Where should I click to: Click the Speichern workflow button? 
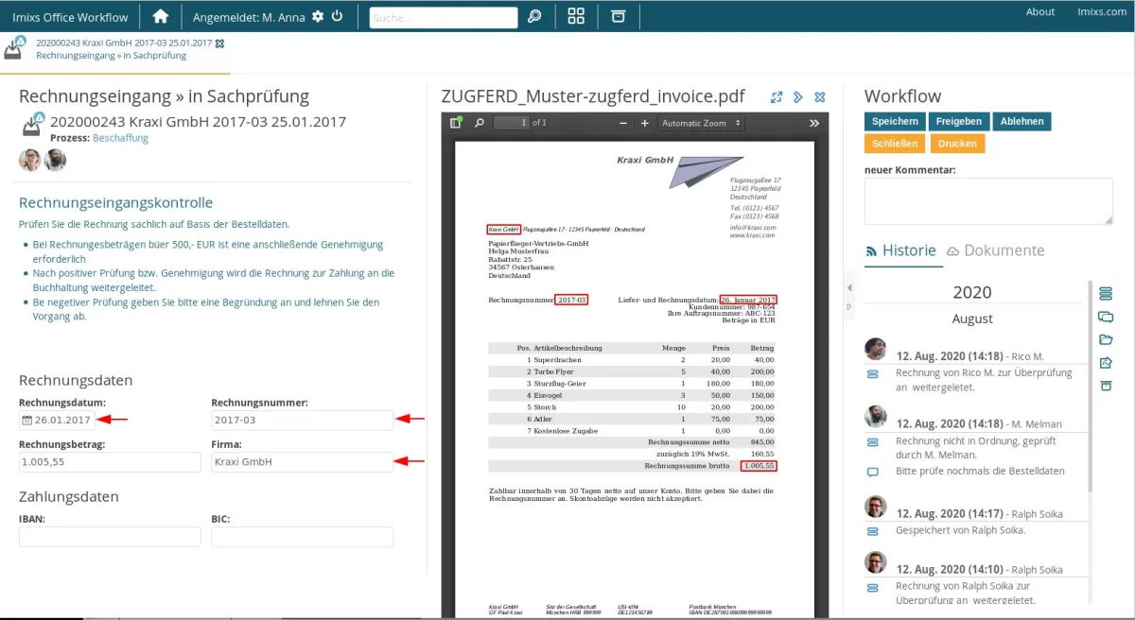point(894,121)
